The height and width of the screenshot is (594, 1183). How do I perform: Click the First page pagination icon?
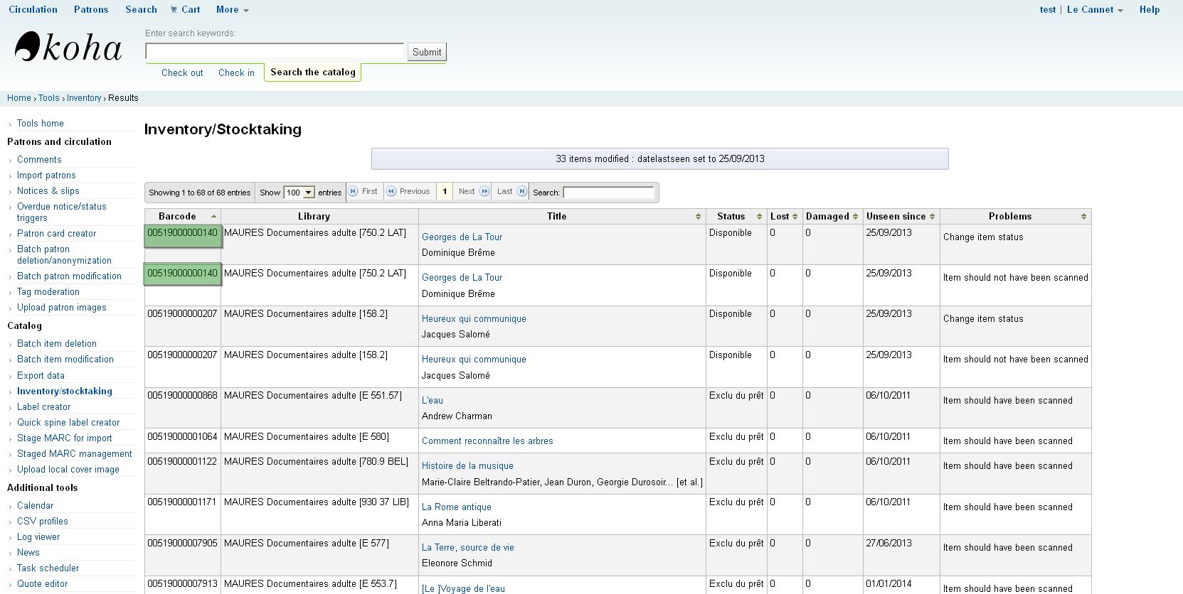[x=354, y=191]
